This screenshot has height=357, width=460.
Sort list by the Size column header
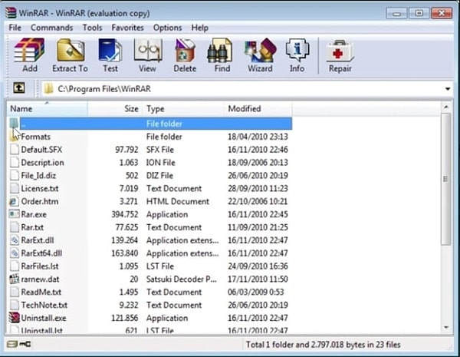click(x=115, y=109)
